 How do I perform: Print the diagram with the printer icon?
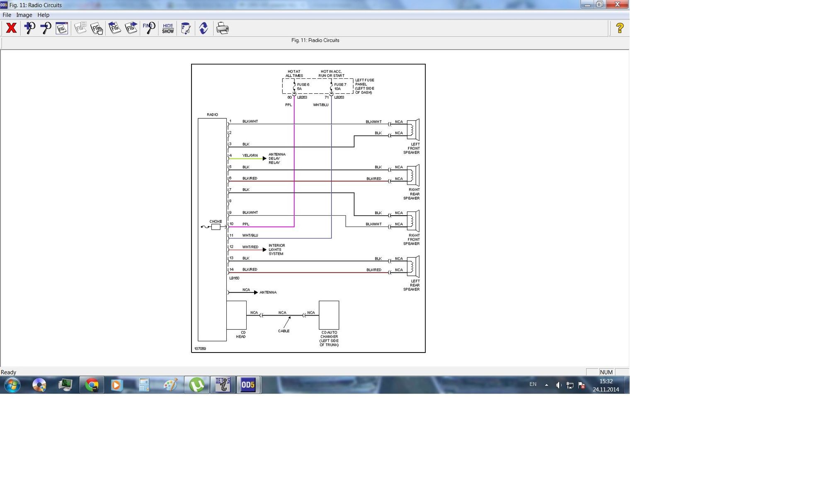pos(222,28)
